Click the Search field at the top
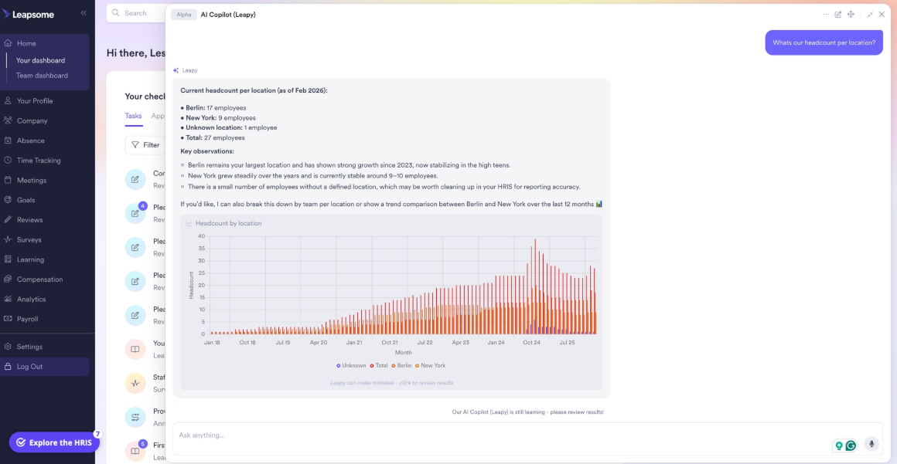 pyautogui.click(x=136, y=13)
